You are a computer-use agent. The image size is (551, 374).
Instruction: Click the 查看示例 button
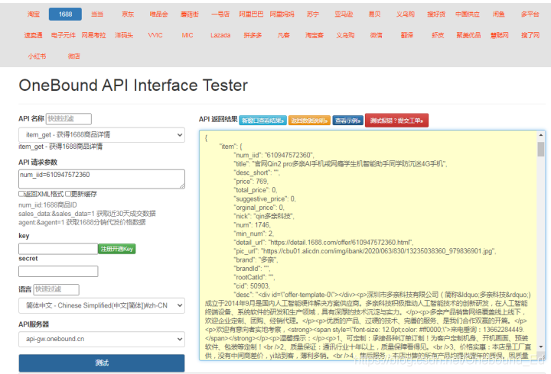point(348,121)
